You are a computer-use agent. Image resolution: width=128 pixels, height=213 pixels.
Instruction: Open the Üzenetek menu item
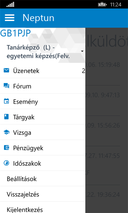click(x=43, y=71)
